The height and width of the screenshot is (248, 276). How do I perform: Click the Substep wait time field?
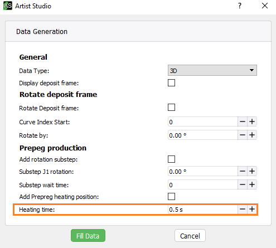click(203, 184)
